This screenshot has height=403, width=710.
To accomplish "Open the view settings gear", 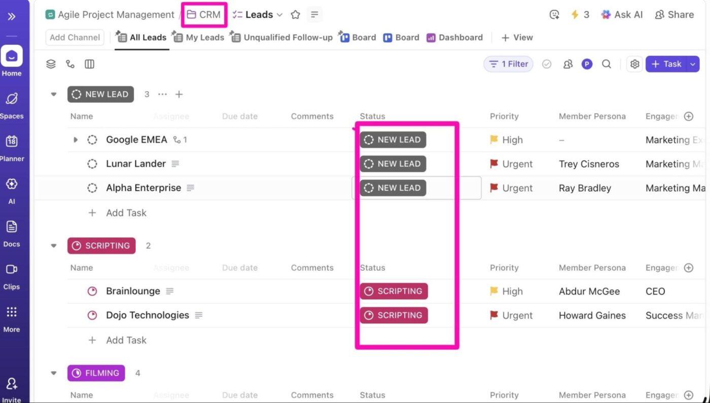I will [634, 64].
